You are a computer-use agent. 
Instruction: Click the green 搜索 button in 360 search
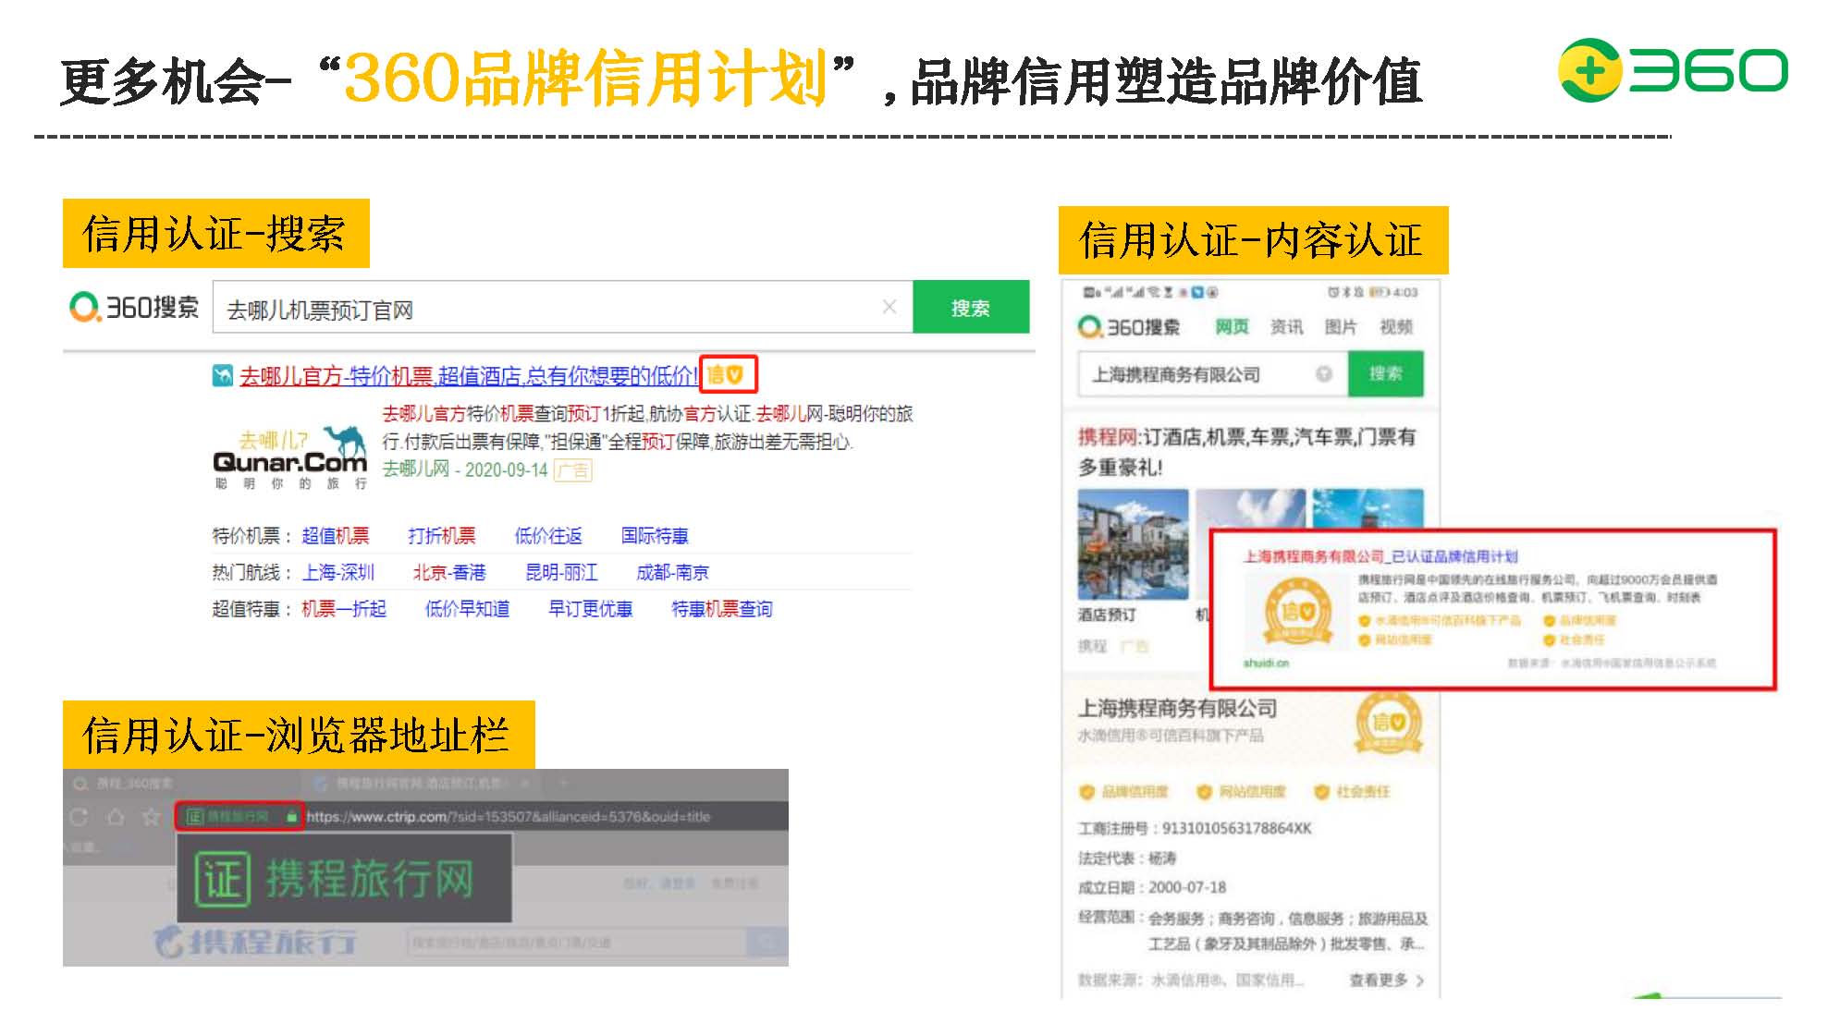[970, 308]
